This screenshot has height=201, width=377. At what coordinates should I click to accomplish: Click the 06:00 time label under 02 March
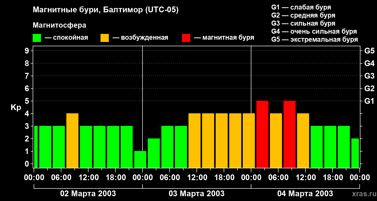click(x=61, y=177)
